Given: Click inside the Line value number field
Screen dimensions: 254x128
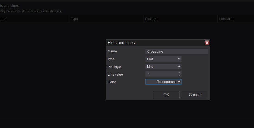Looking at the screenshot, I should (161, 74).
